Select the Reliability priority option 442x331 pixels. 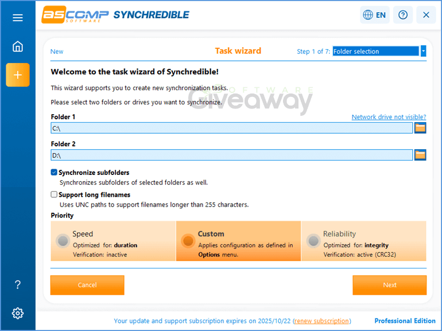tap(363, 241)
